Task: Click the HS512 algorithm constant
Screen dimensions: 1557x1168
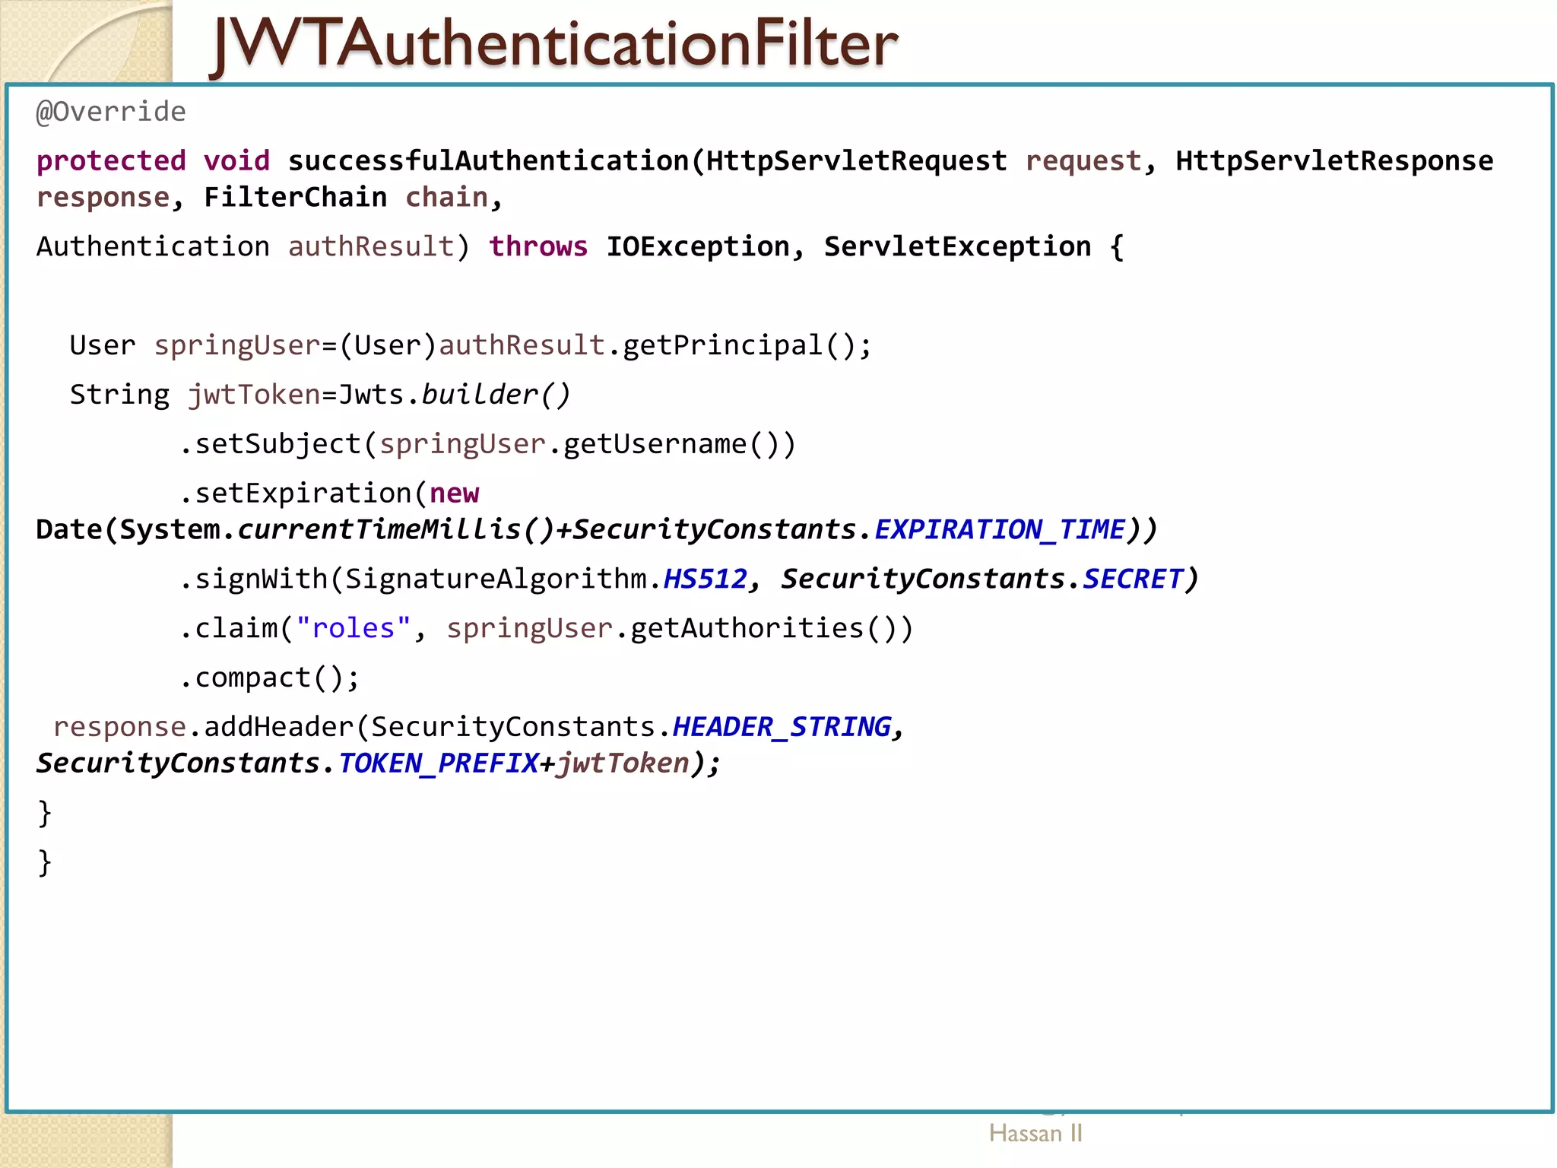Action: coord(706,579)
